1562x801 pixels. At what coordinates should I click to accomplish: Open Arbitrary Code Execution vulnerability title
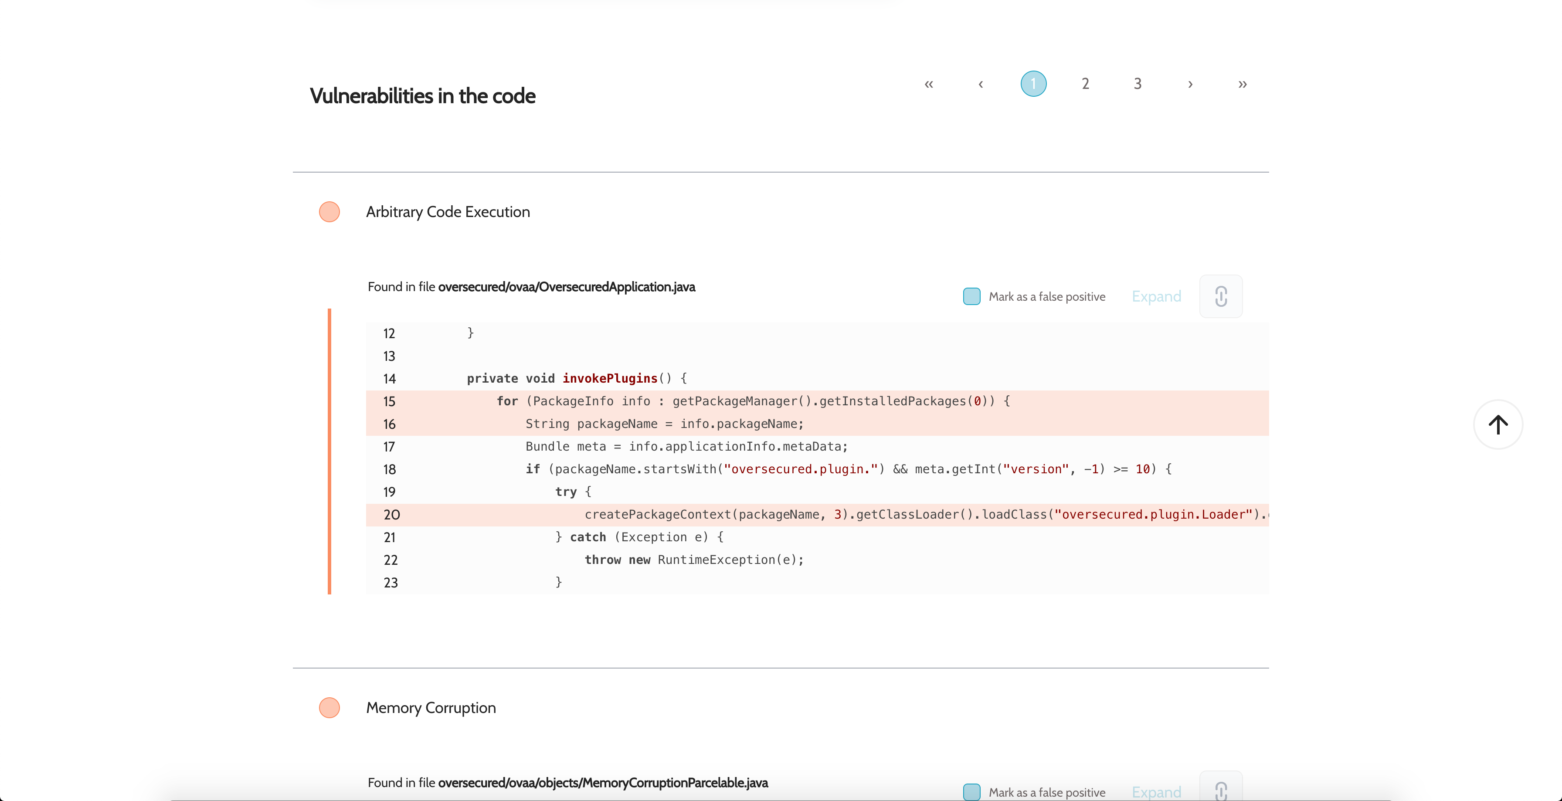pyautogui.click(x=448, y=212)
